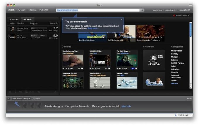Open the How To Survive video thumbnail

tap(73, 61)
